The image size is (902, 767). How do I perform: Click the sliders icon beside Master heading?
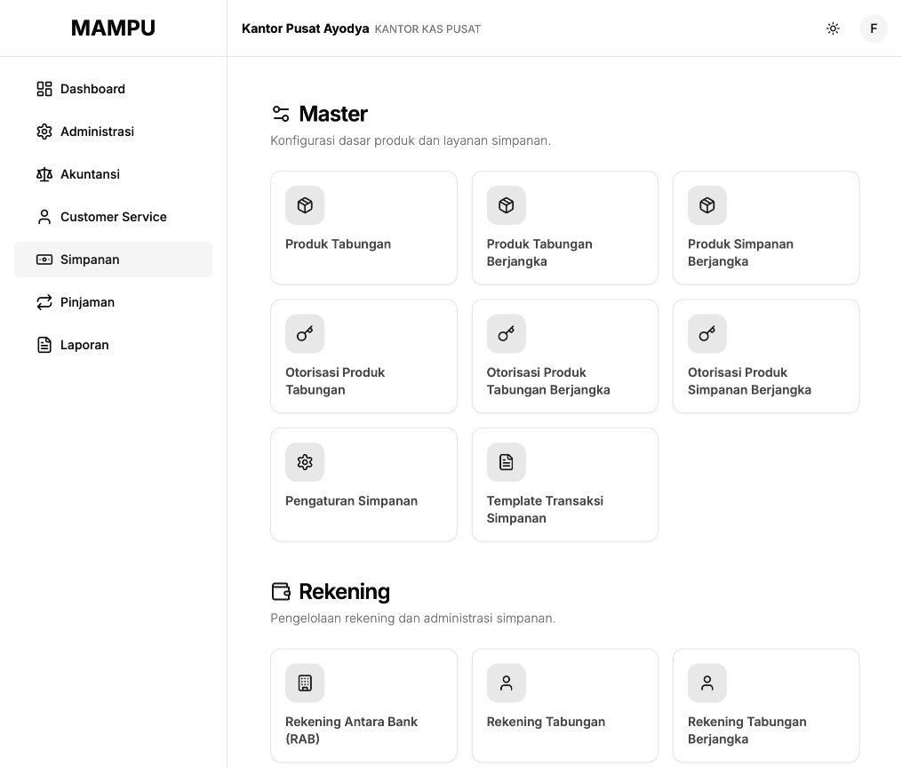click(281, 114)
